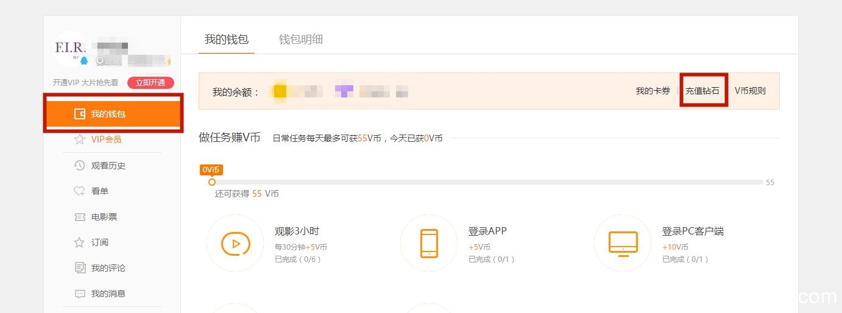Click the 订阅 star icon
The image size is (842, 313).
click(x=79, y=242)
